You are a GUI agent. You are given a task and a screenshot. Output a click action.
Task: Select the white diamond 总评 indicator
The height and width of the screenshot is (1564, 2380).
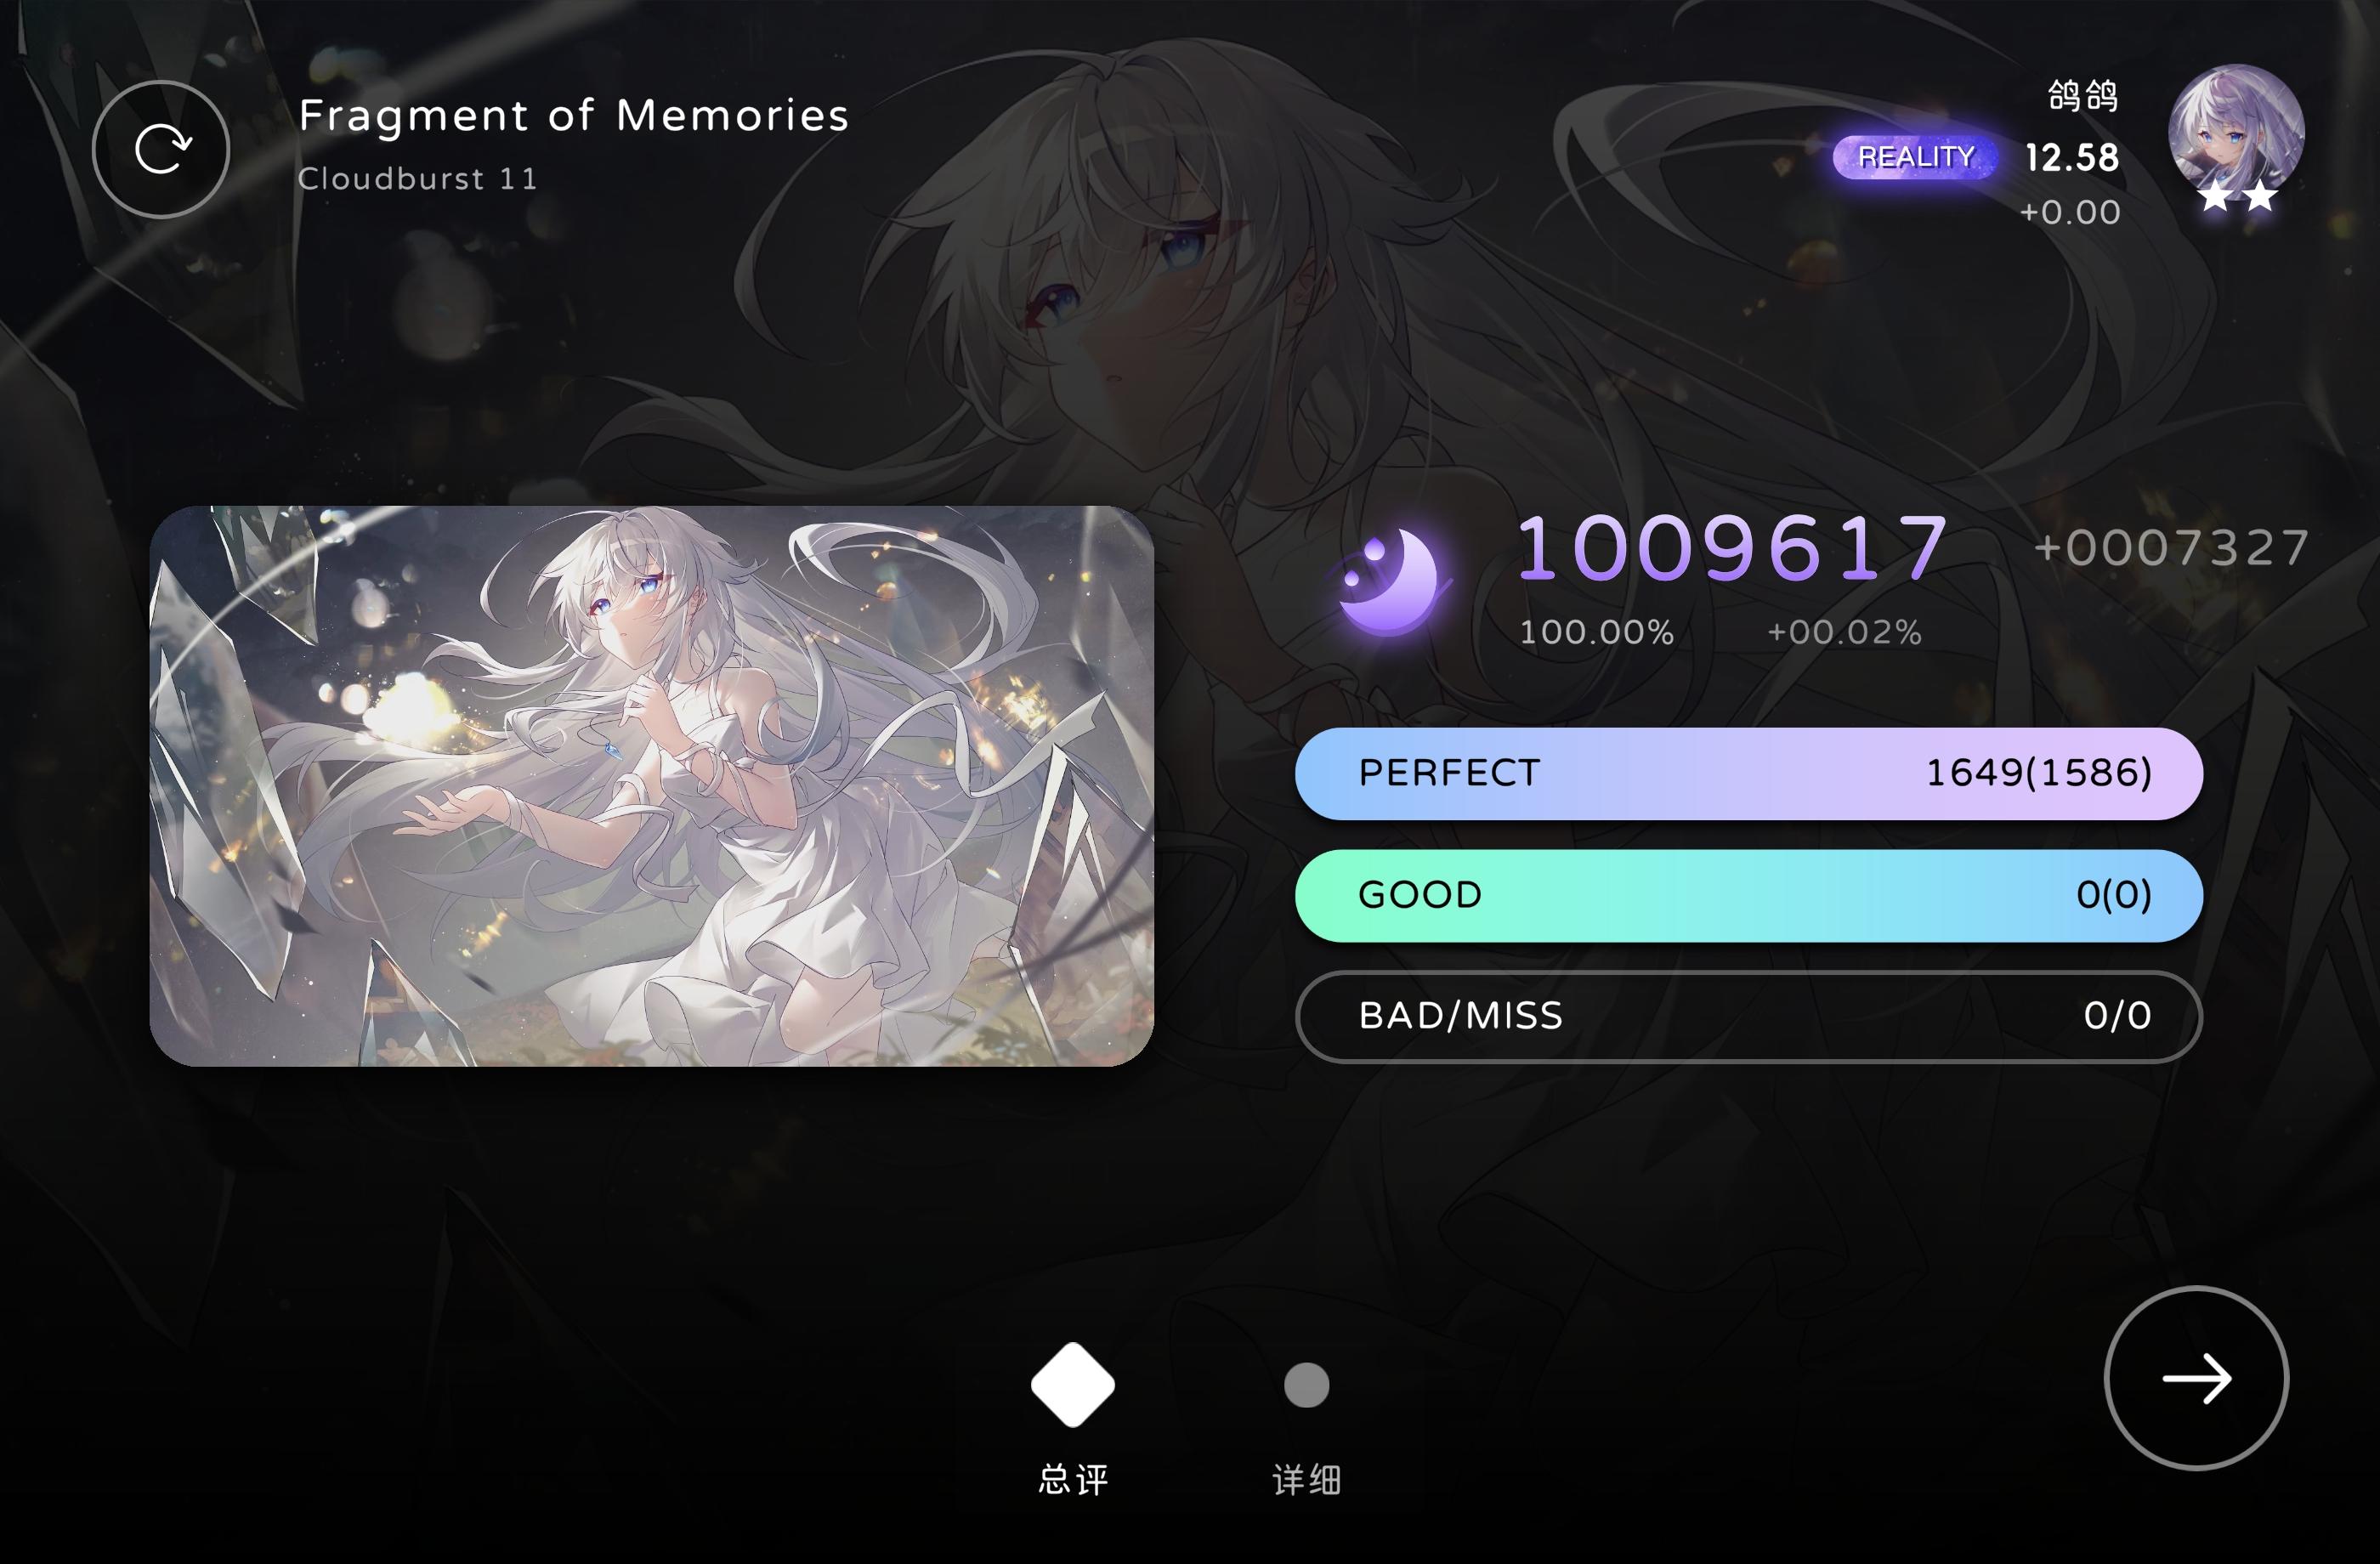(x=1073, y=1385)
